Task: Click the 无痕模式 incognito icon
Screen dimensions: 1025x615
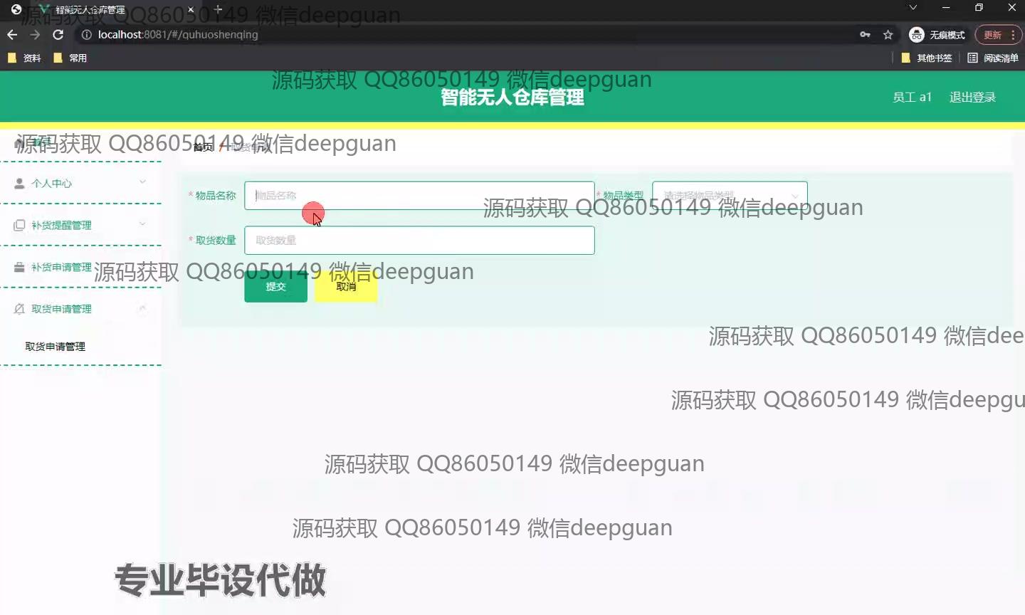Action: (917, 35)
